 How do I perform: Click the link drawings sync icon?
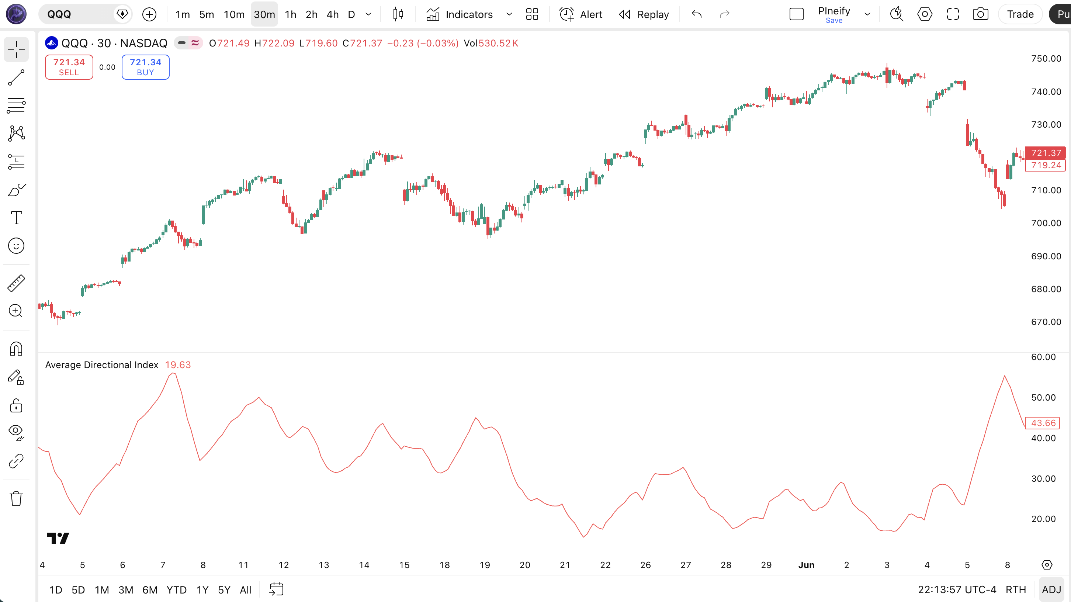(x=16, y=461)
